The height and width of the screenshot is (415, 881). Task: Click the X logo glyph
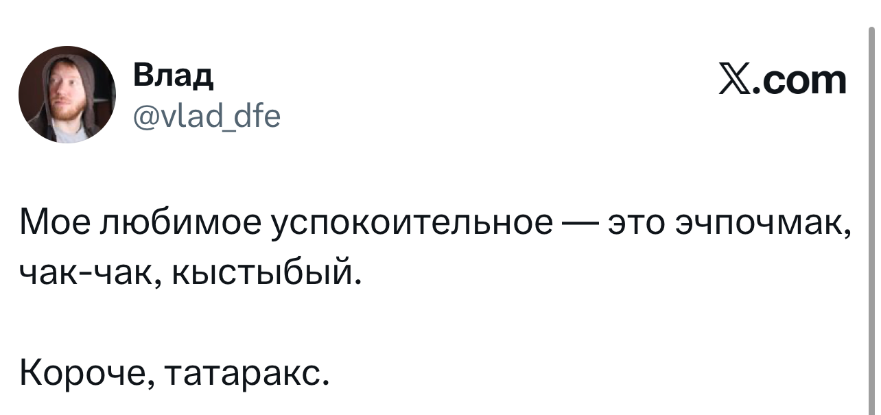click(735, 81)
